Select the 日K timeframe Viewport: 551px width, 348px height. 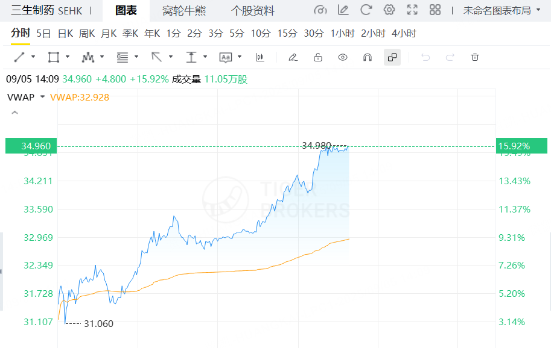(x=65, y=33)
